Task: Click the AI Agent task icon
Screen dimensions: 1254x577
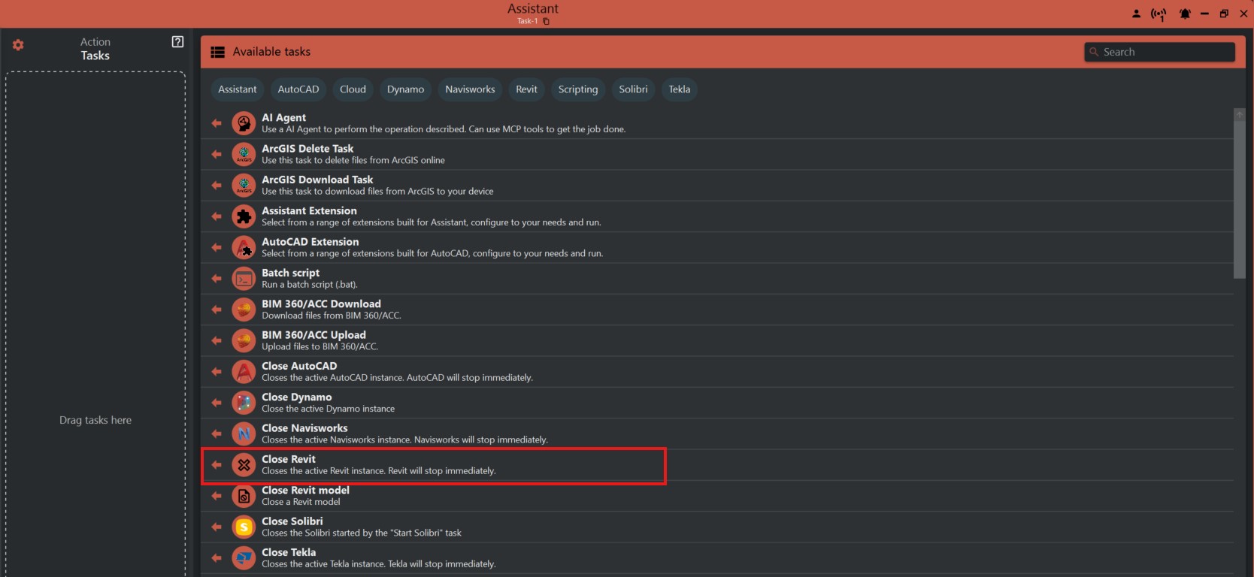Action: tap(244, 123)
